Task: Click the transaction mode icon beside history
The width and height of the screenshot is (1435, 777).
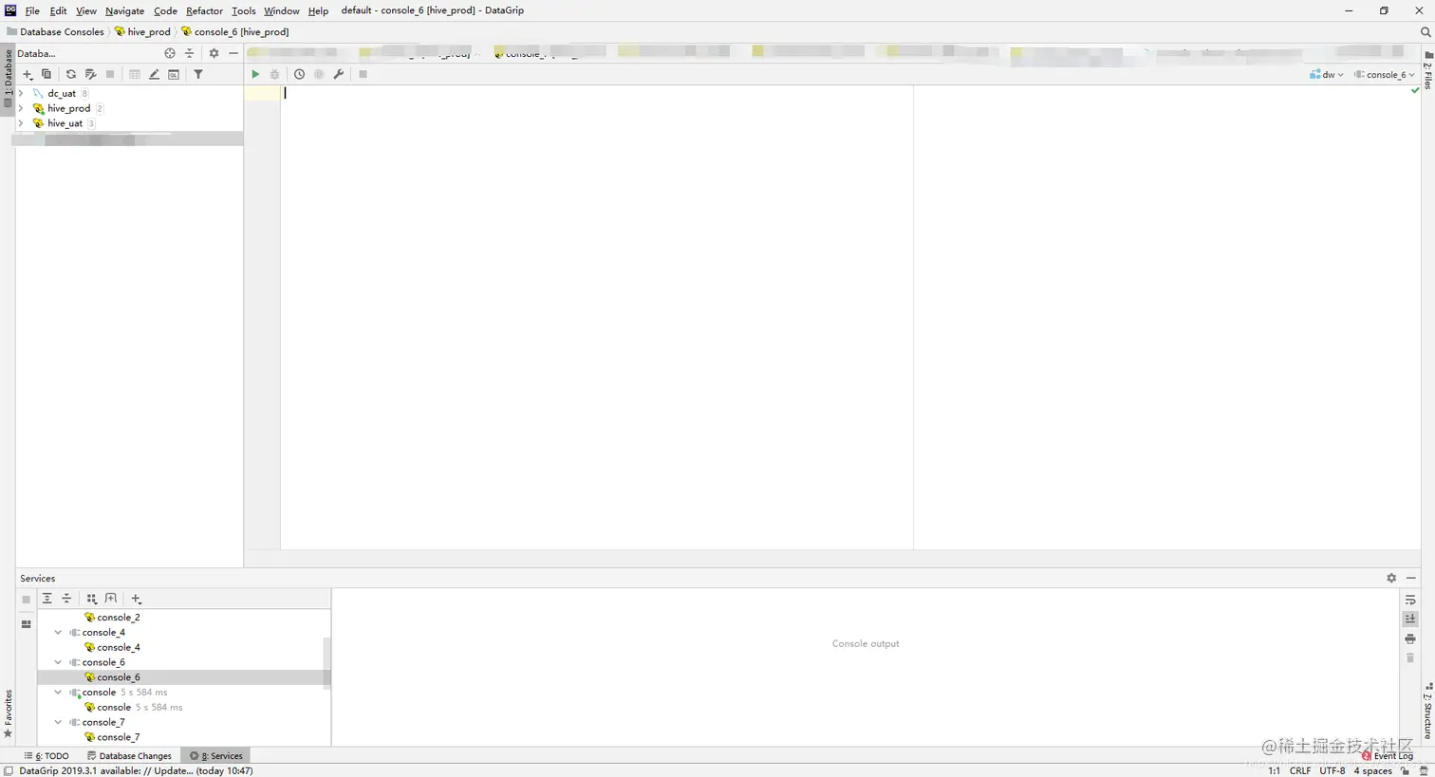Action: (319, 74)
